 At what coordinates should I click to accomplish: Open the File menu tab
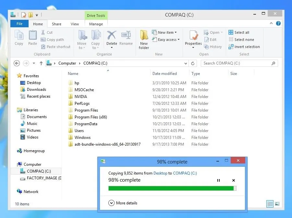click(19, 24)
